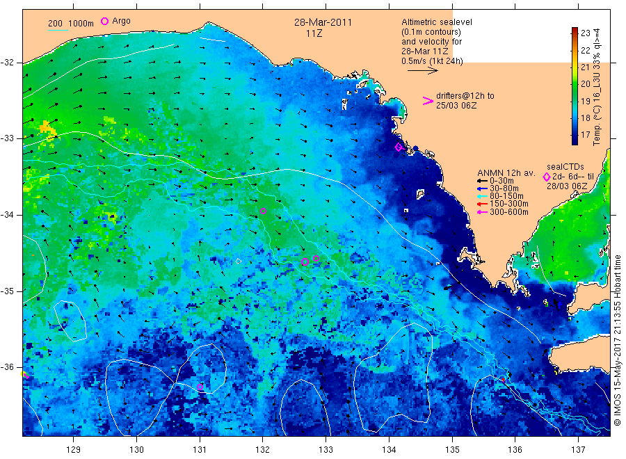Click the date text 28-Mar-2011
The width and height of the screenshot is (626, 459).
click(323, 22)
